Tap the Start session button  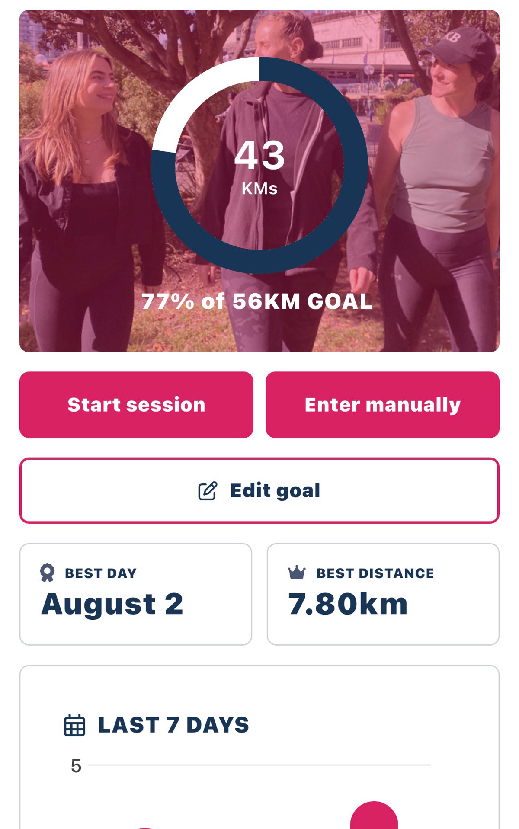tap(136, 405)
